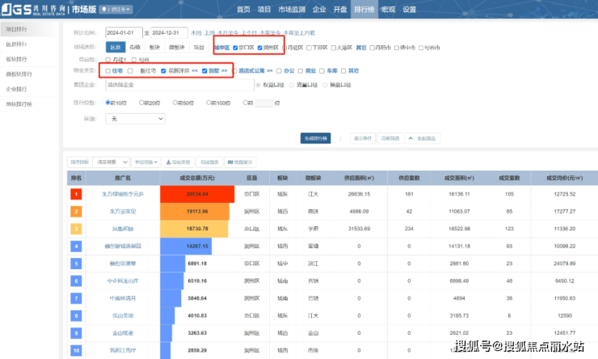Check the 丁卯区 checkbox

(309, 48)
